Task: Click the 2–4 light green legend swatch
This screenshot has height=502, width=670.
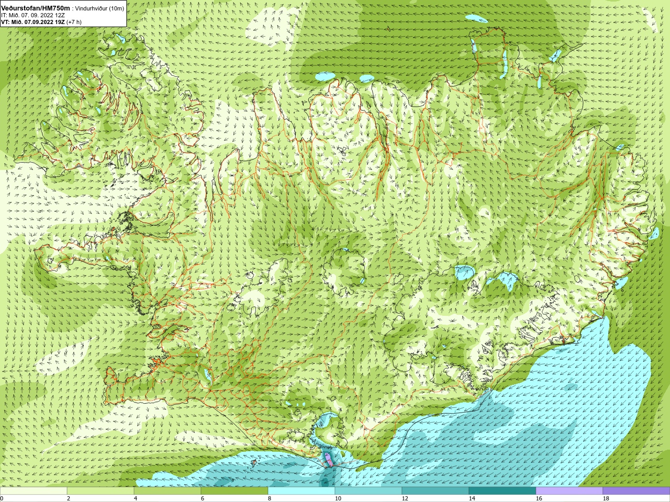Action: pyautogui.click(x=100, y=491)
